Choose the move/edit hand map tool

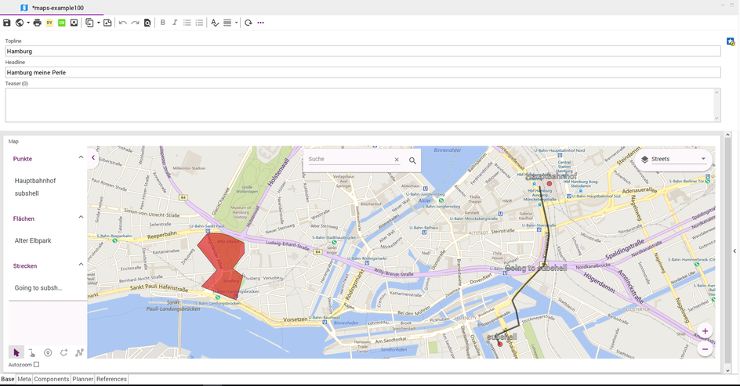tap(31, 352)
